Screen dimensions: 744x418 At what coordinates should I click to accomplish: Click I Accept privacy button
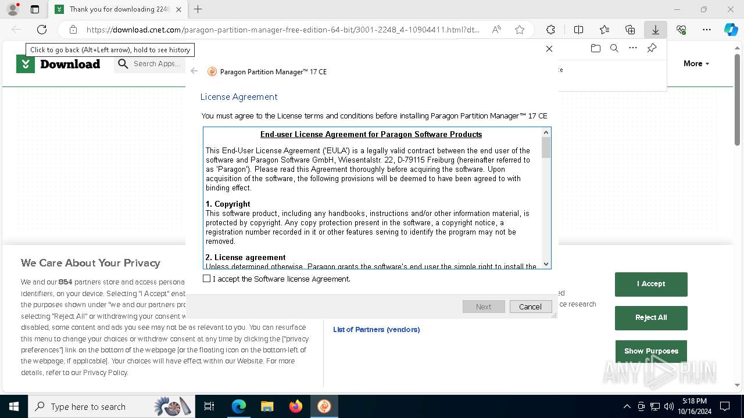pyautogui.click(x=651, y=284)
